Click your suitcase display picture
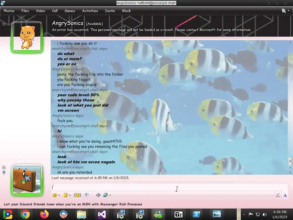This screenshot has width=293, height=220. tap(27, 180)
